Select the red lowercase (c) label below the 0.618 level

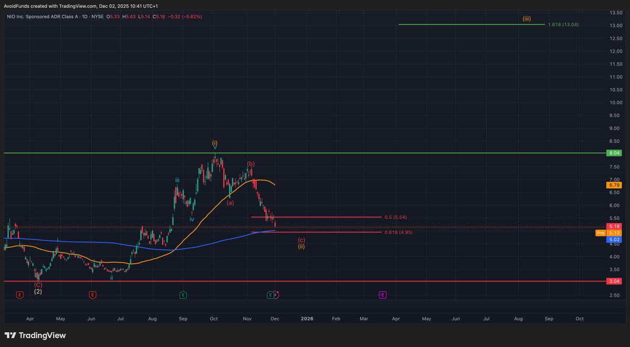point(301,240)
